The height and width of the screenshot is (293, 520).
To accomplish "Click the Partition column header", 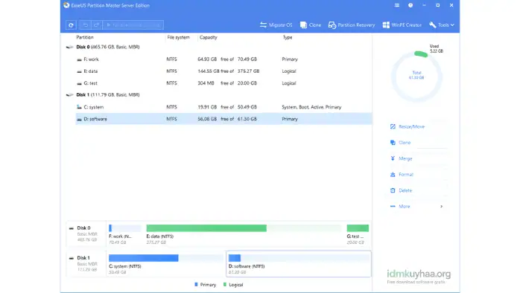I will tap(85, 37).
